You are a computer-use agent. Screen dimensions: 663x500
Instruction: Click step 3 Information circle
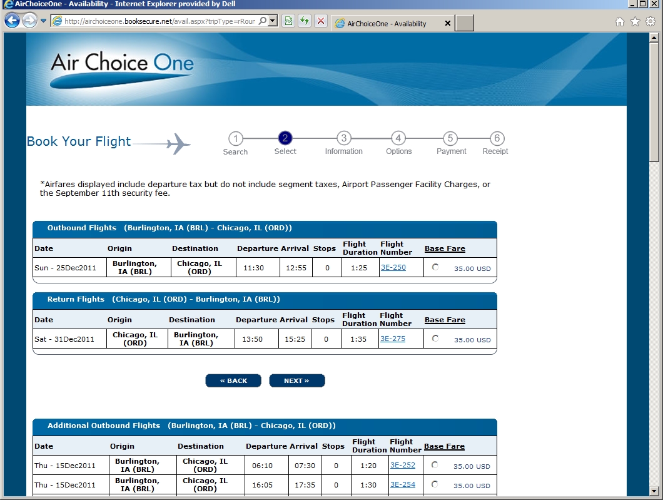click(x=344, y=138)
